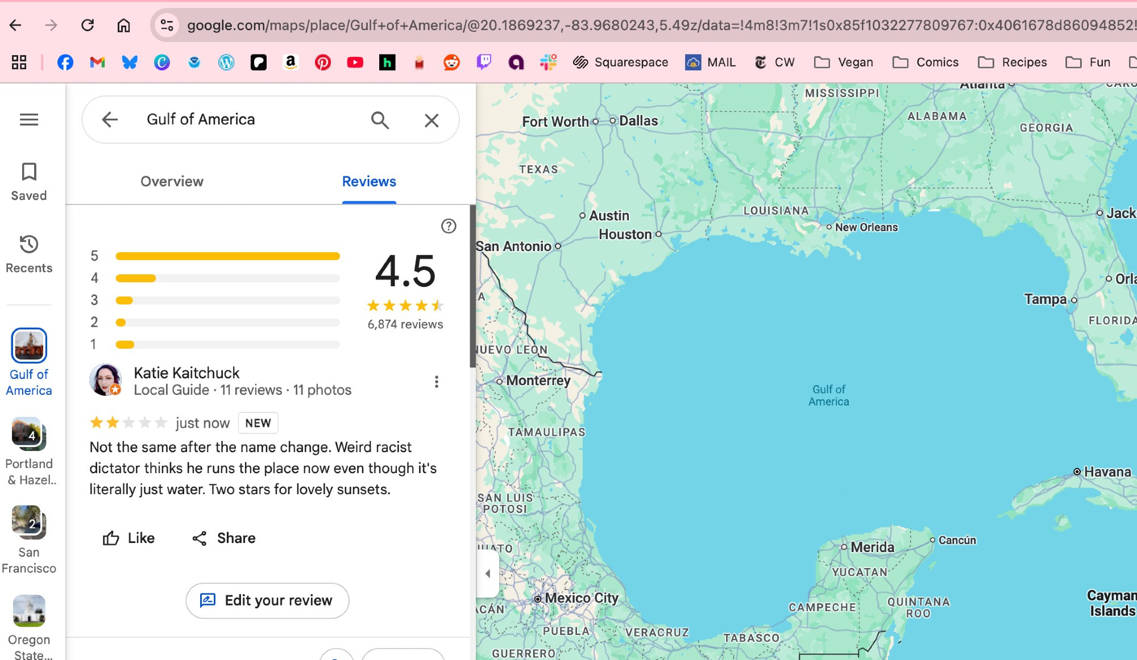Open the green 'h' bookmark
The height and width of the screenshot is (660, 1137).
tap(387, 62)
